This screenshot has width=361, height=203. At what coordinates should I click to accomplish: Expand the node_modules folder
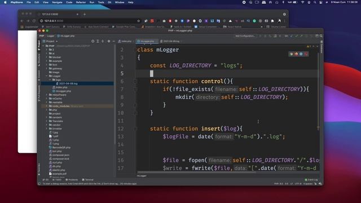click(47, 106)
